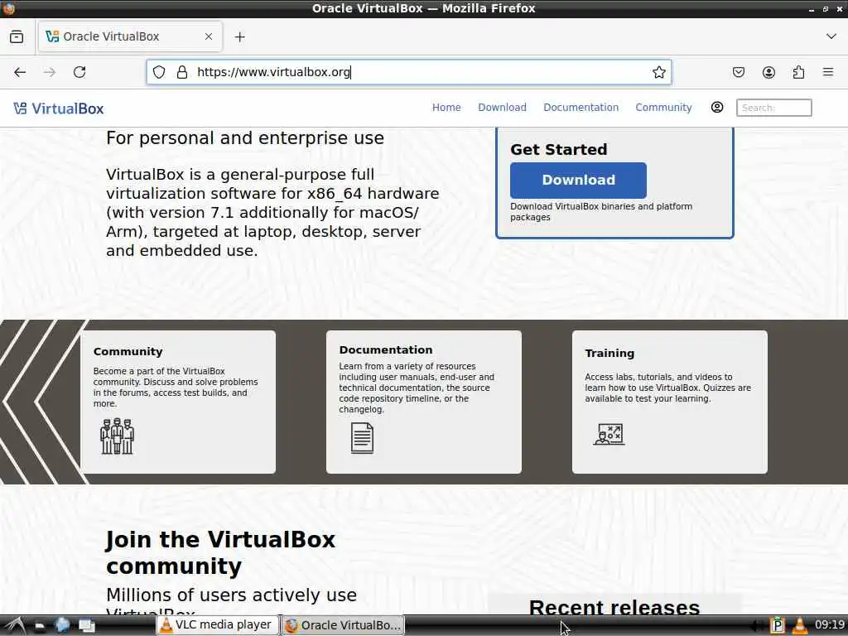The image size is (848, 636).
Task: Click the 'For personal and enterprise use' text
Action: tap(245, 138)
